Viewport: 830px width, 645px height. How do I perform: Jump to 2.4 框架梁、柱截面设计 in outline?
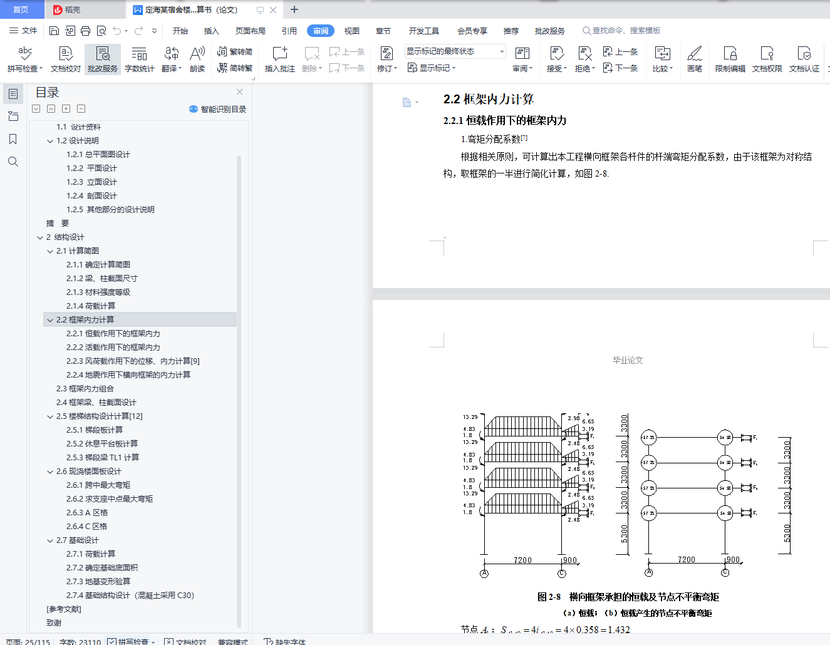point(96,403)
